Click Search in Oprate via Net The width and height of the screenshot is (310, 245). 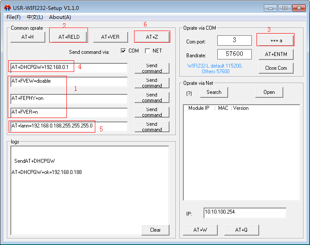[x=214, y=92]
